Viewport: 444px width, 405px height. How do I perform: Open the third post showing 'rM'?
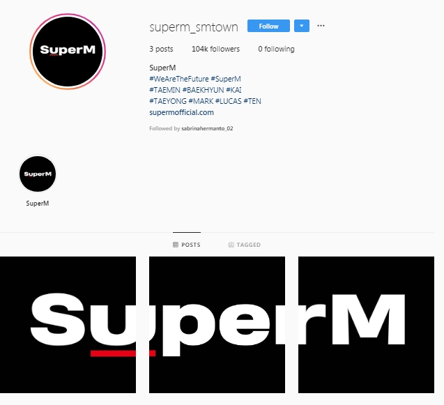366,325
